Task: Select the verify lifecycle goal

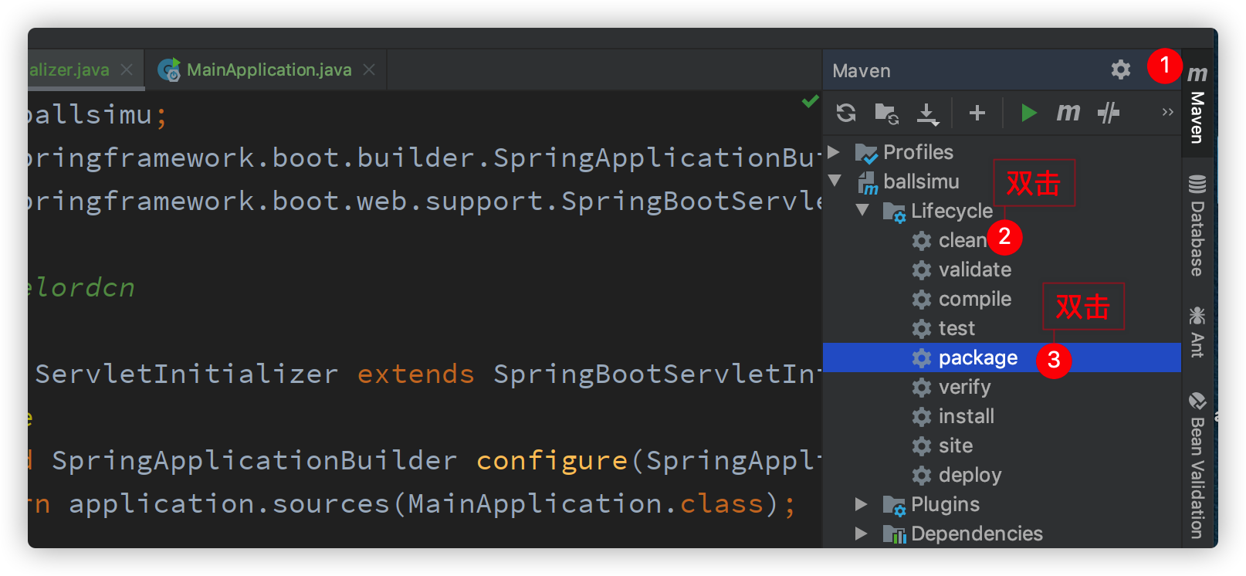Action: [964, 387]
